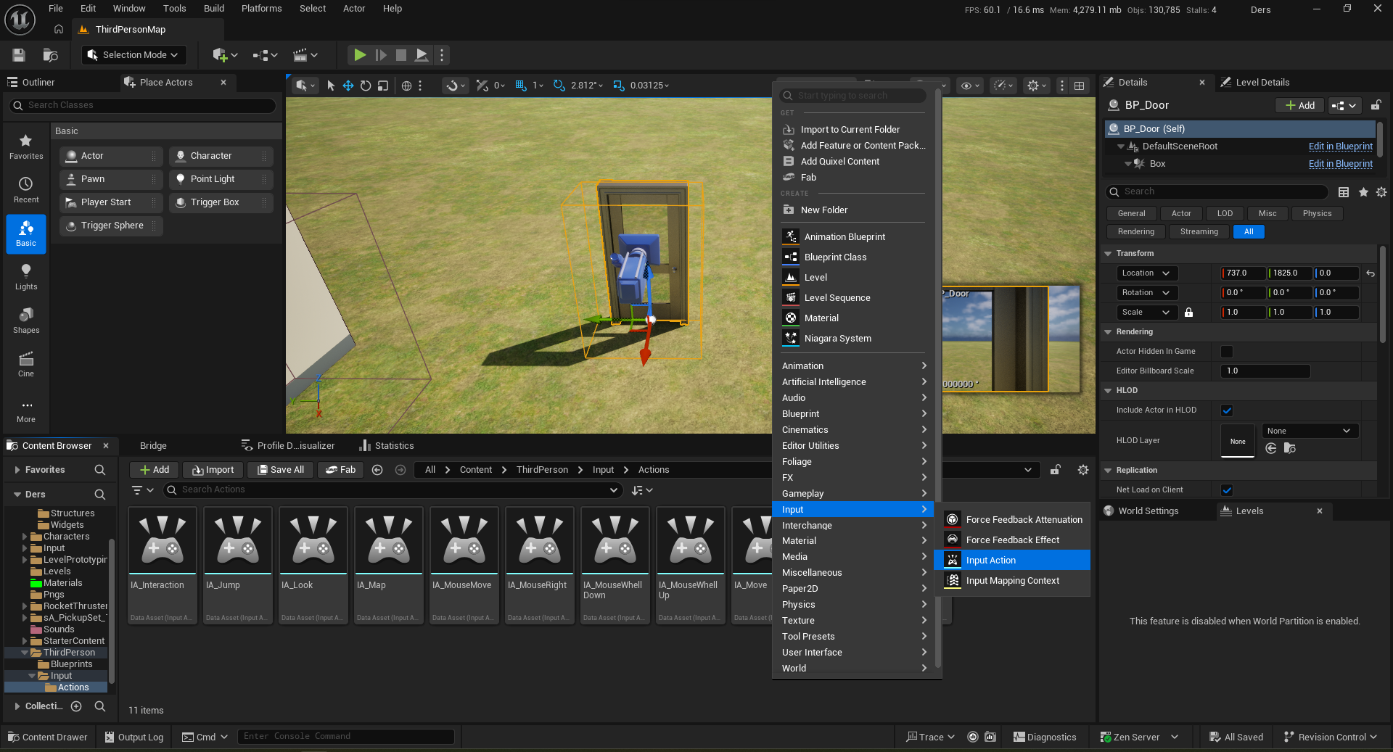Image resolution: width=1393 pixels, height=752 pixels.
Task: Open the HLOD Layer None dropdown
Action: pyautogui.click(x=1310, y=431)
